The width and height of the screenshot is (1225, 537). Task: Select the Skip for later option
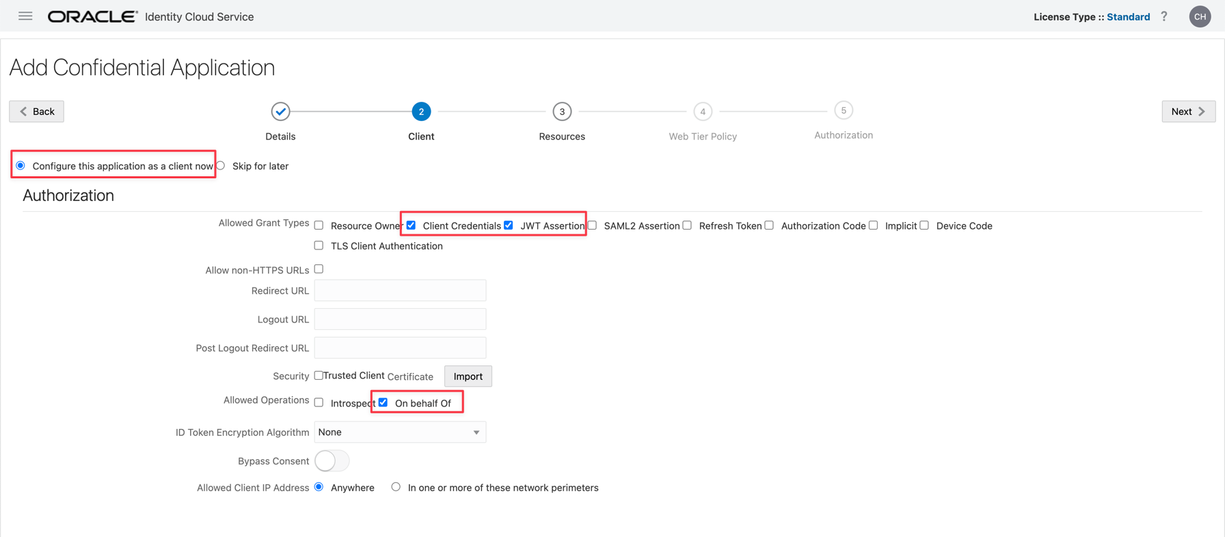click(221, 166)
